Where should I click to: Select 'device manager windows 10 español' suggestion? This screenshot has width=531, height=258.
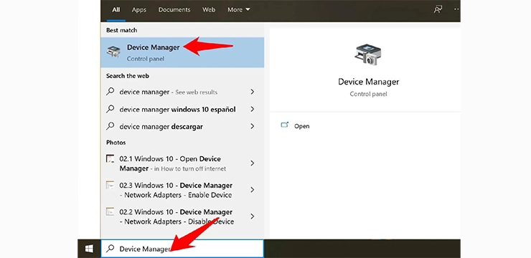182,109
